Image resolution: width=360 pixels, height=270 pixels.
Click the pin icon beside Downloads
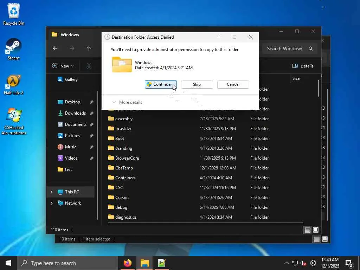(x=92, y=113)
